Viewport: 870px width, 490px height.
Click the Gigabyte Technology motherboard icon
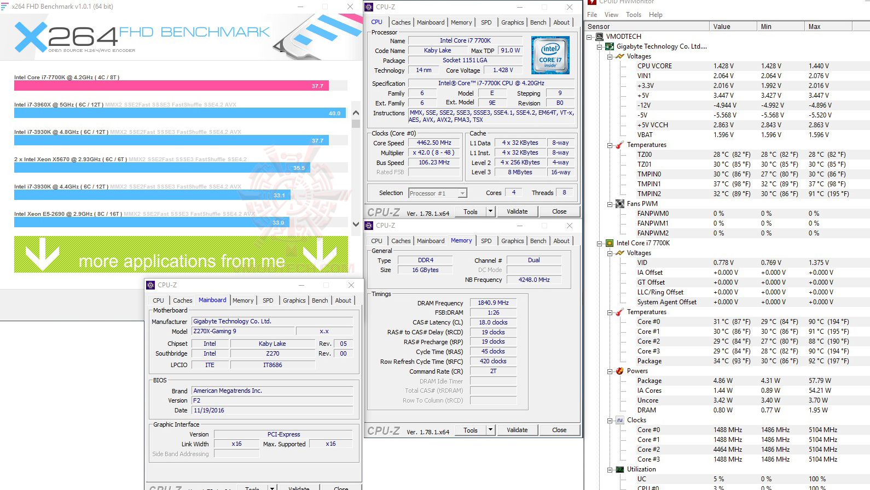(x=610, y=46)
